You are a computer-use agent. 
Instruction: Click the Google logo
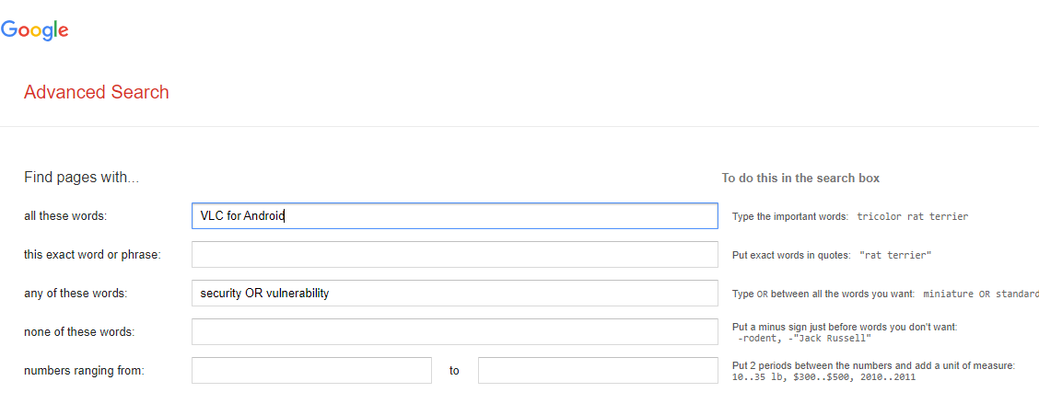coord(35,29)
